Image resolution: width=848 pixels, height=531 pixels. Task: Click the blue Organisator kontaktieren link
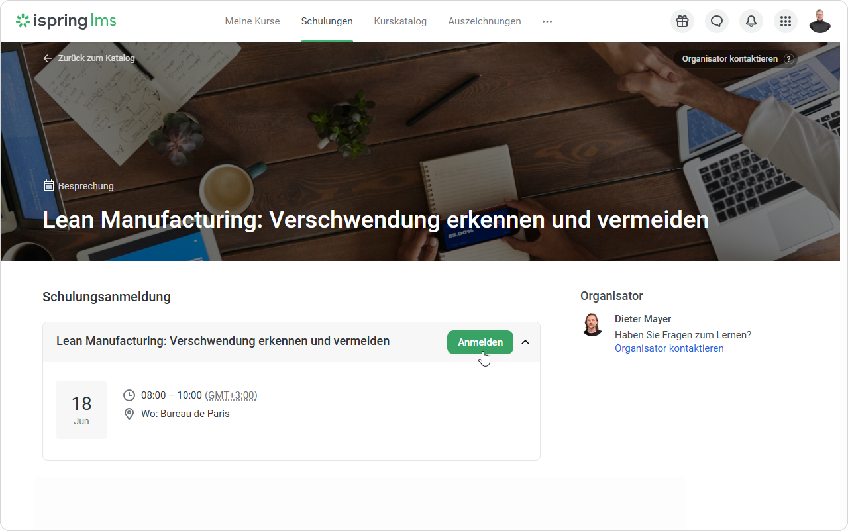coord(669,348)
